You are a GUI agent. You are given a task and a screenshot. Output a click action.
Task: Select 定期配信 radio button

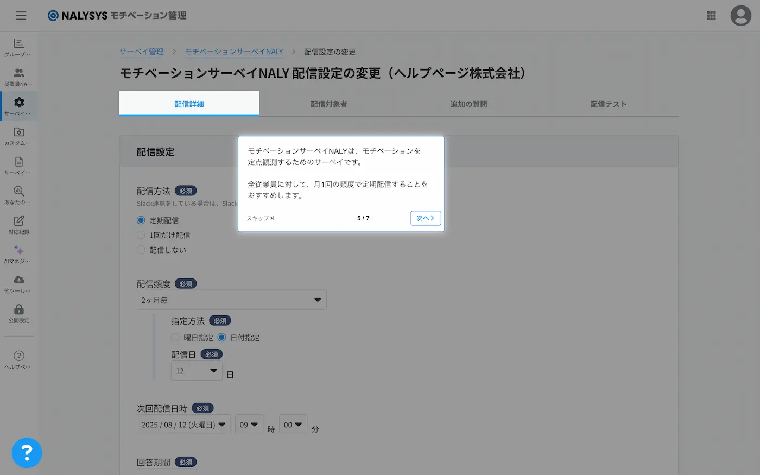(141, 220)
